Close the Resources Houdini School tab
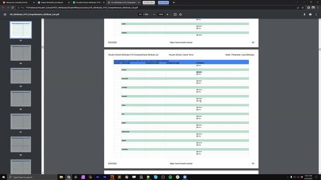Viewport: 321px width, 180px height. click(34, 2)
